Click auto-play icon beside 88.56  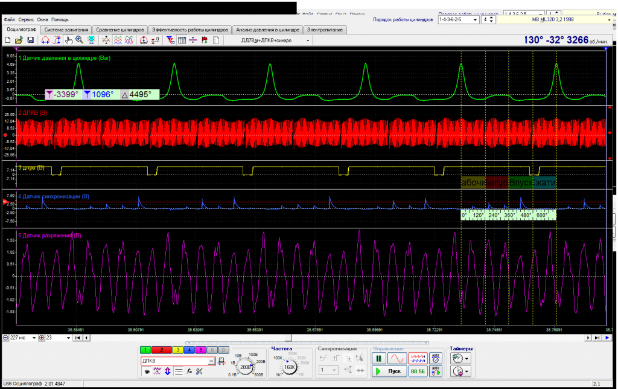[x=436, y=371]
